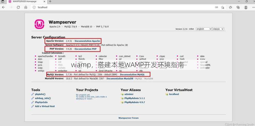
Task: Open the phpinfo() tool link
Action: point(40,94)
